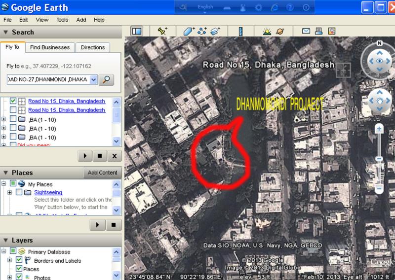Open the Show Ruler tool
Screen dimensions: 395x280
pyautogui.click(x=241, y=31)
